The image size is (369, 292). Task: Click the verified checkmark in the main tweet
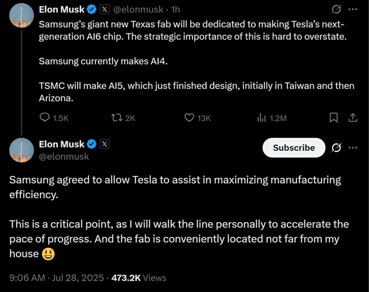coord(91,144)
